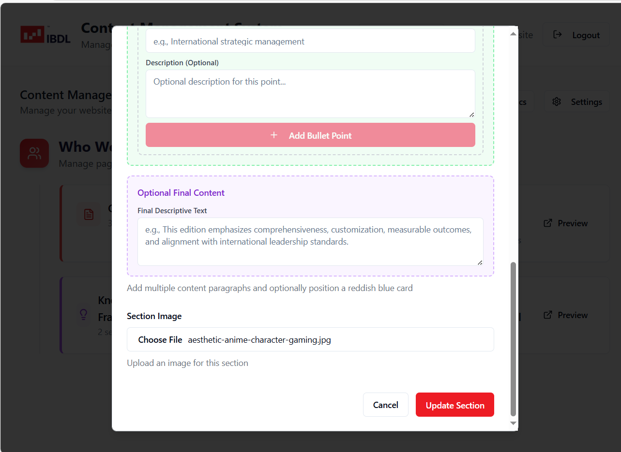Click the Update Section button
Screen dimensions: 621x452
454,405
